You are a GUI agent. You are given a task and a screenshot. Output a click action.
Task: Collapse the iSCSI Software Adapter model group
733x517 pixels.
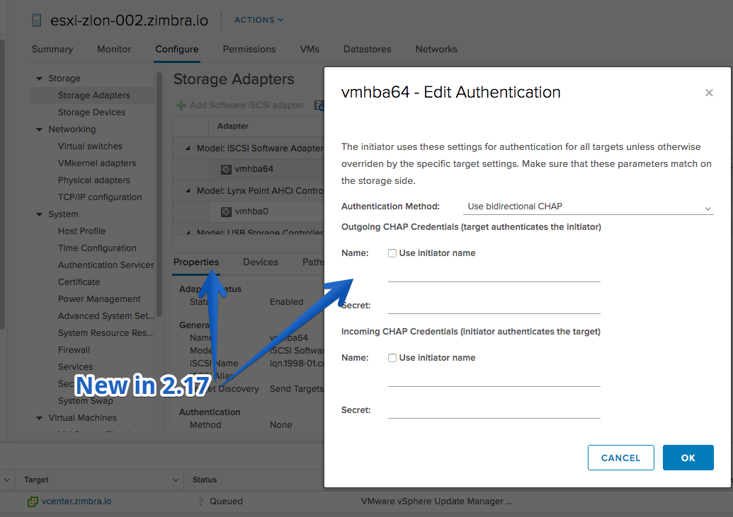coord(188,148)
